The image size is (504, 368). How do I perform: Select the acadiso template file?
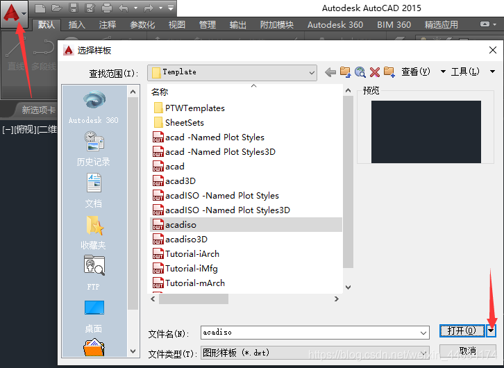(246, 225)
